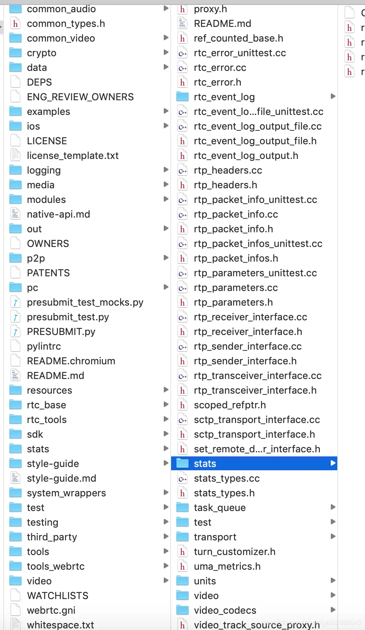Viewport: 365px width, 630px height.
Task: Select the system_wrappers folder name
Action: (x=66, y=493)
